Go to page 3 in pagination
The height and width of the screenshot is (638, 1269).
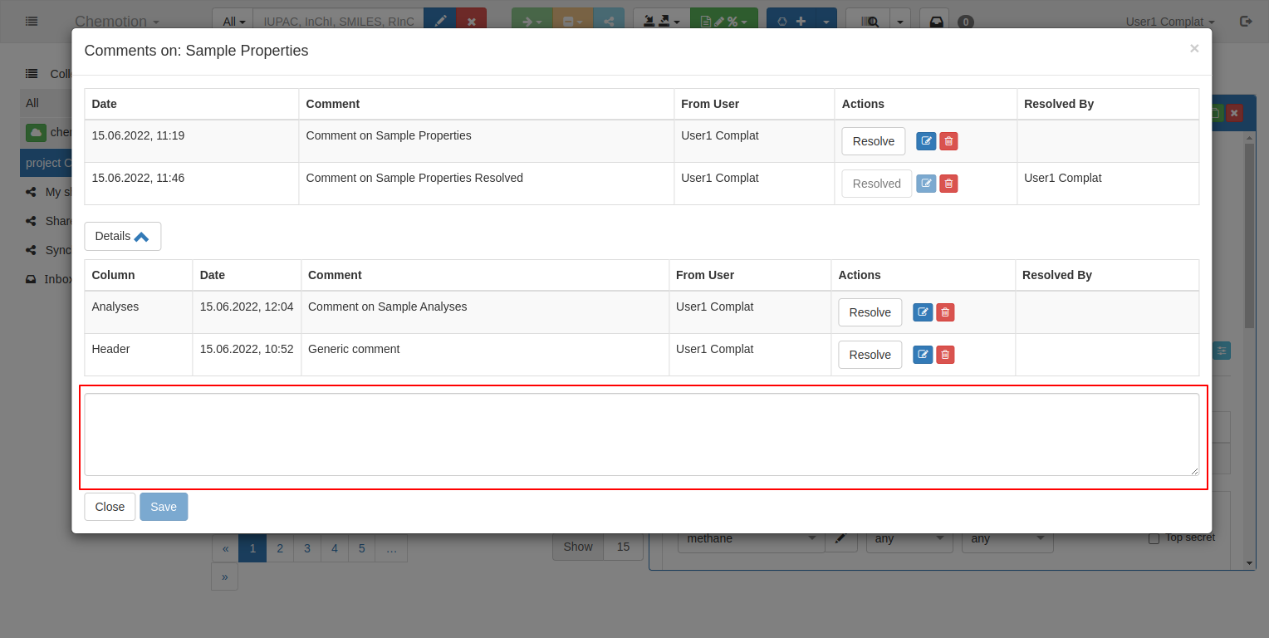(x=307, y=548)
